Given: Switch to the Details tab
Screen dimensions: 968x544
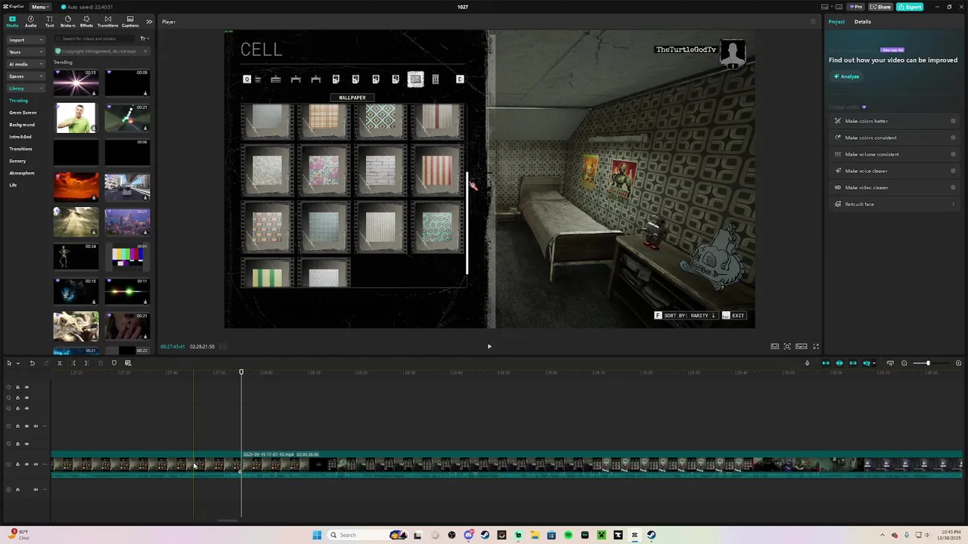Looking at the screenshot, I should pyautogui.click(x=863, y=22).
